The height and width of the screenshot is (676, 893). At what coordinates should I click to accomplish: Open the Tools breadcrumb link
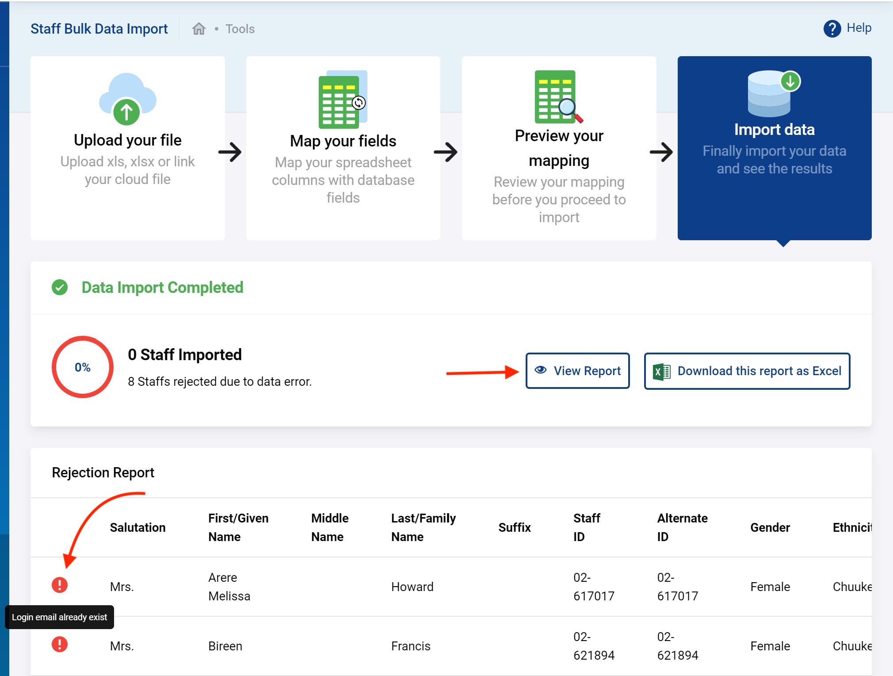tap(240, 29)
